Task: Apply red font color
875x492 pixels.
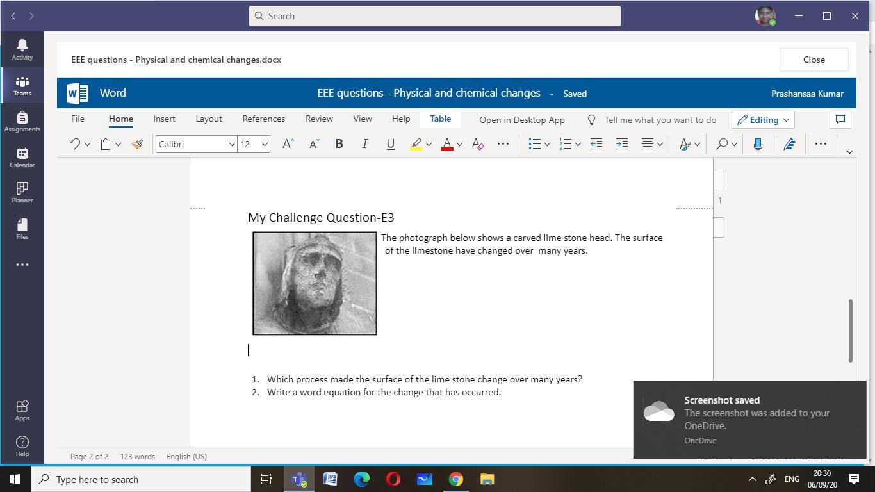Action: [447, 144]
